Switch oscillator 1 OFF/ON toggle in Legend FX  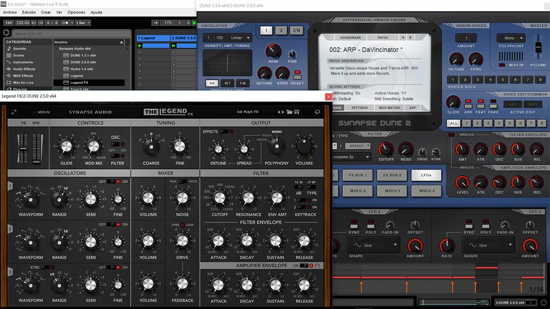pyautogui.click(x=110, y=182)
